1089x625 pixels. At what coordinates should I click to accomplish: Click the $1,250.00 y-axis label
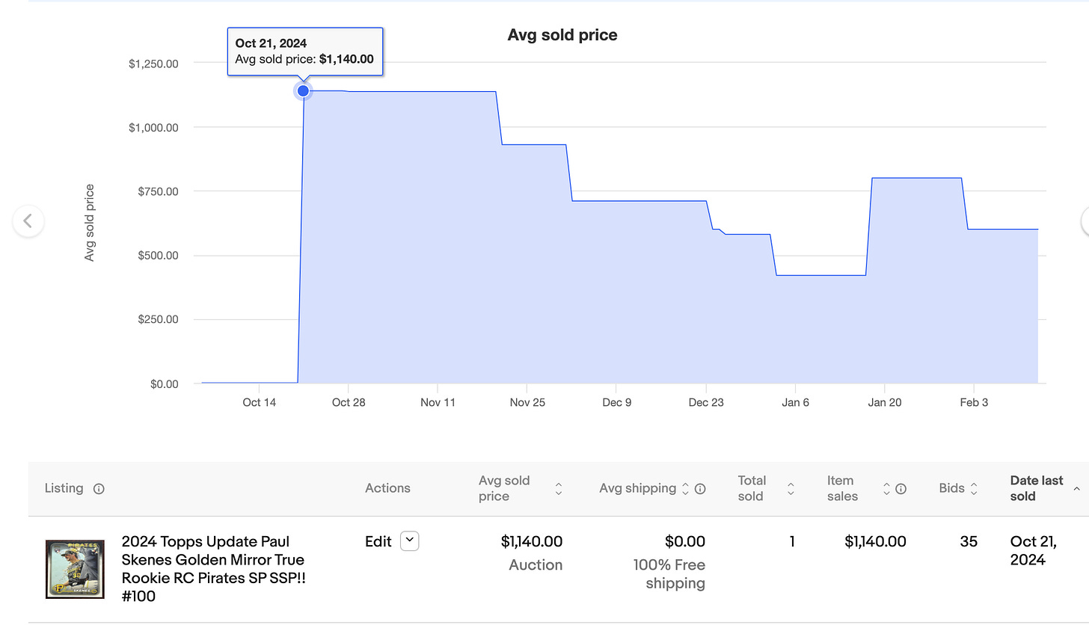pyautogui.click(x=153, y=64)
